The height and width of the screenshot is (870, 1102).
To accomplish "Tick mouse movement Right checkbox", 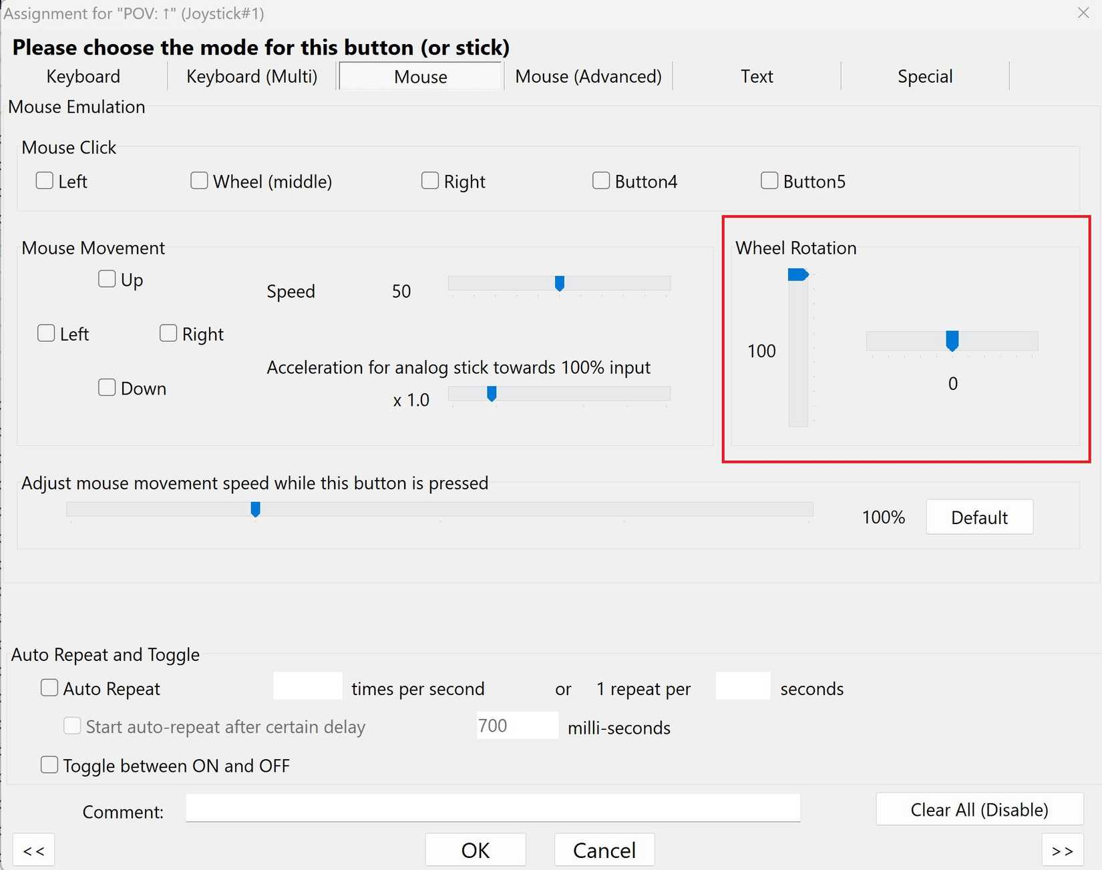I will 168,333.
